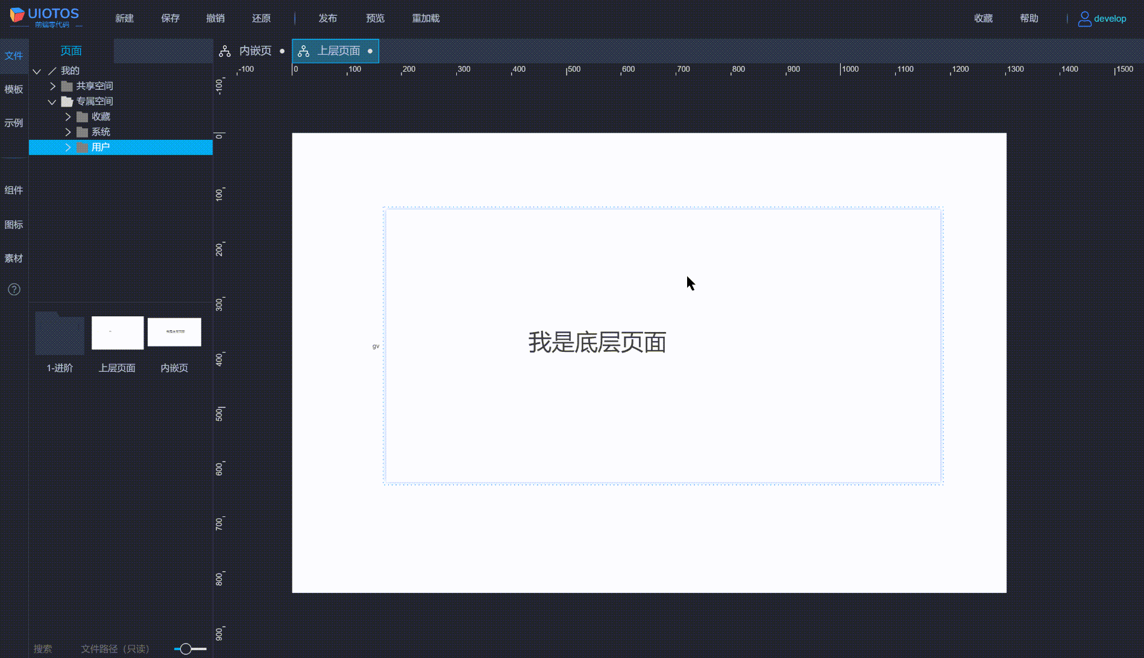Open the 文件 panel in the left sidebar
The height and width of the screenshot is (658, 1144).
[14, 55]
